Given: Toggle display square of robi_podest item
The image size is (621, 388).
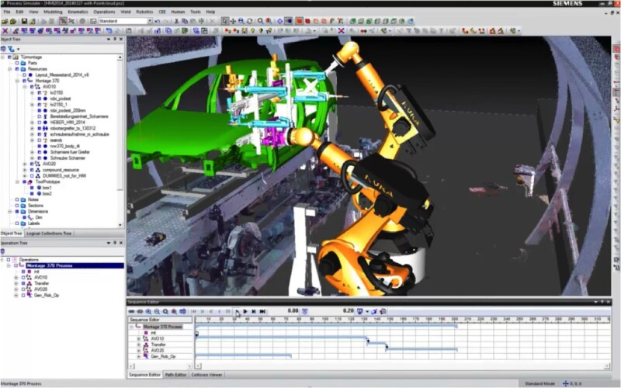Looking at the screenshot, I should click(x=40, y=99).
